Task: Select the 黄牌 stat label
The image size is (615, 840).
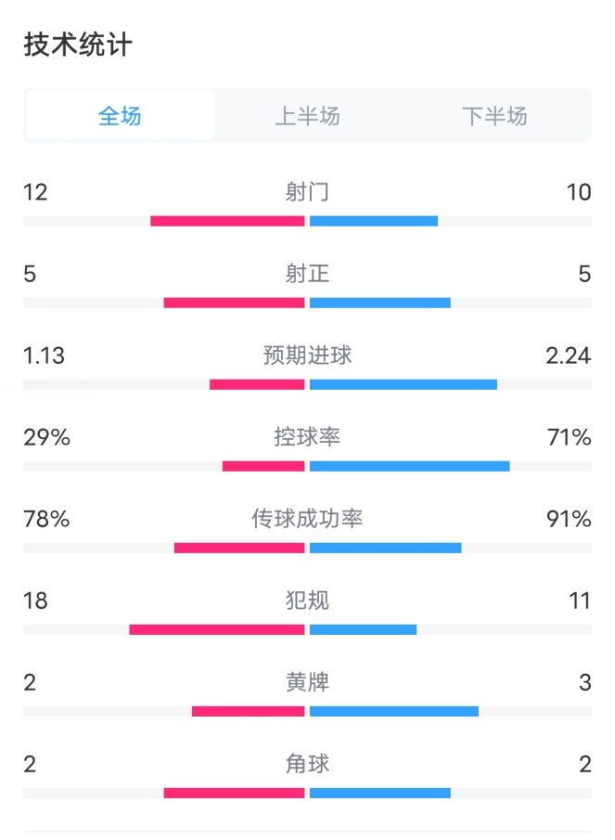Action: 307,682
